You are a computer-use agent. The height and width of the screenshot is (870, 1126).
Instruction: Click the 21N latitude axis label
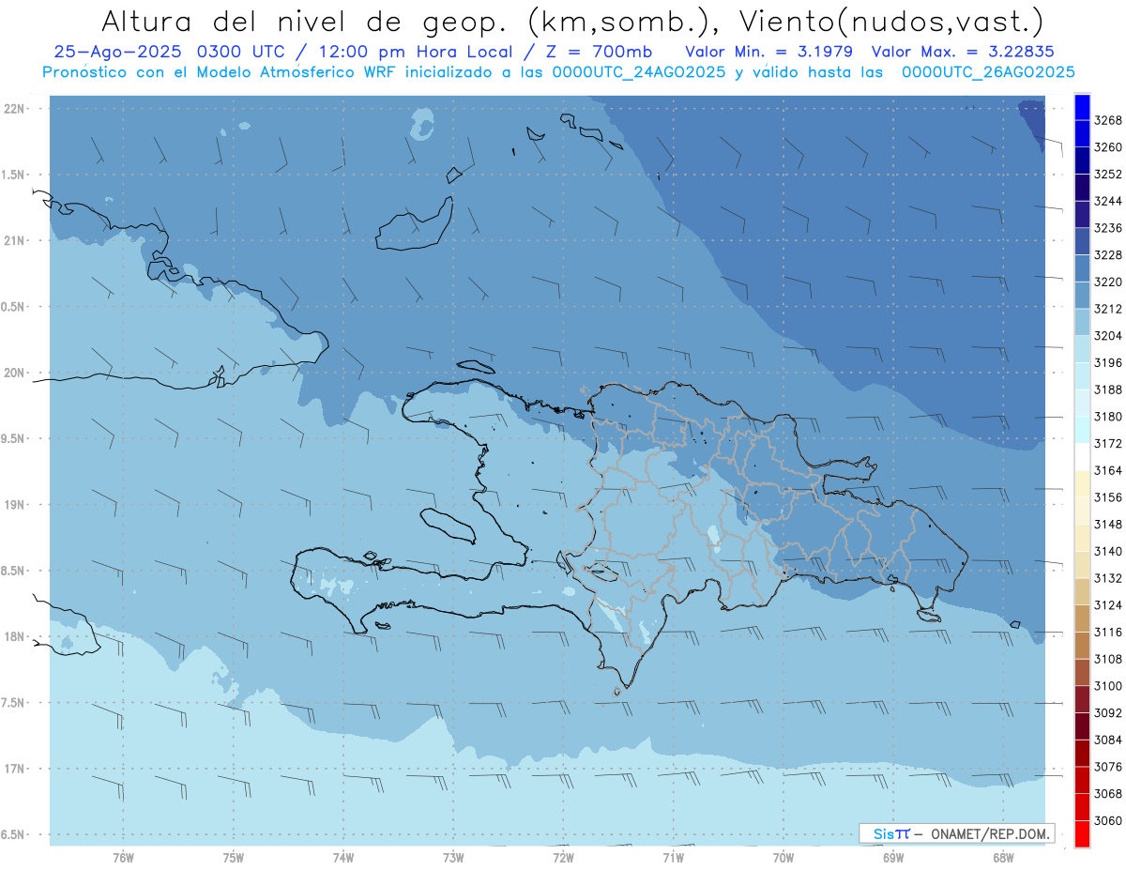tap(15, 241)
